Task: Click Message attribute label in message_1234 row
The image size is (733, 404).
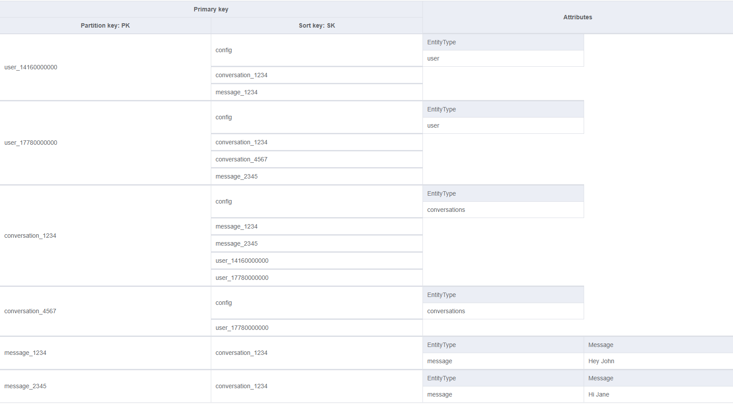Action: 658,345
